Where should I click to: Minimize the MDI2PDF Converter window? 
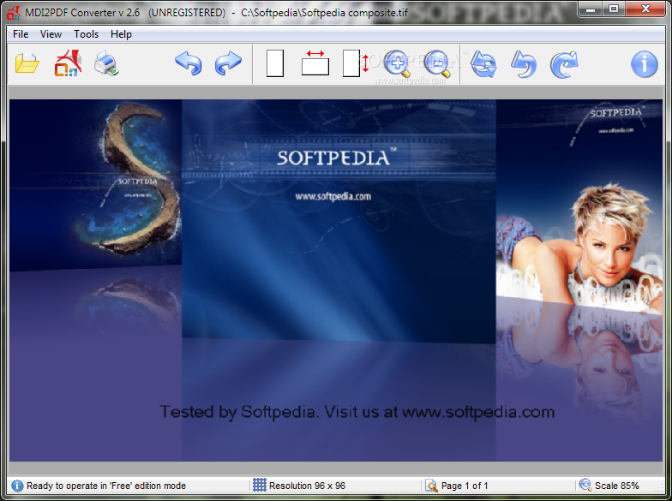tap(591, 9)
